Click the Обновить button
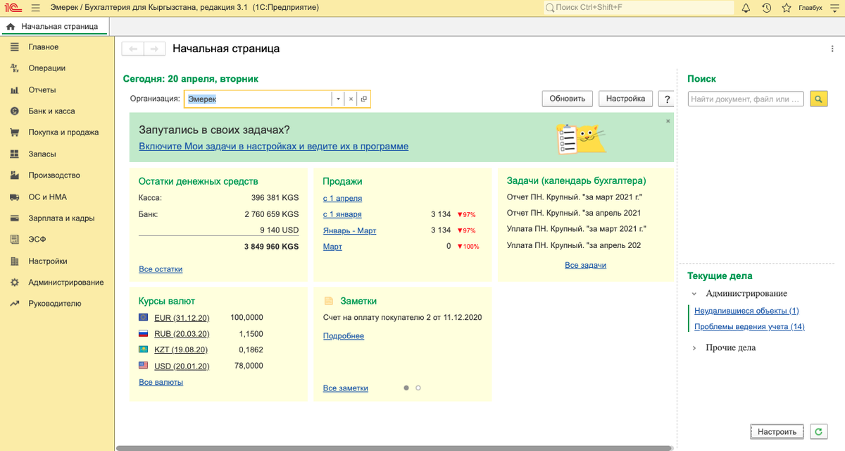 point(568,99)
